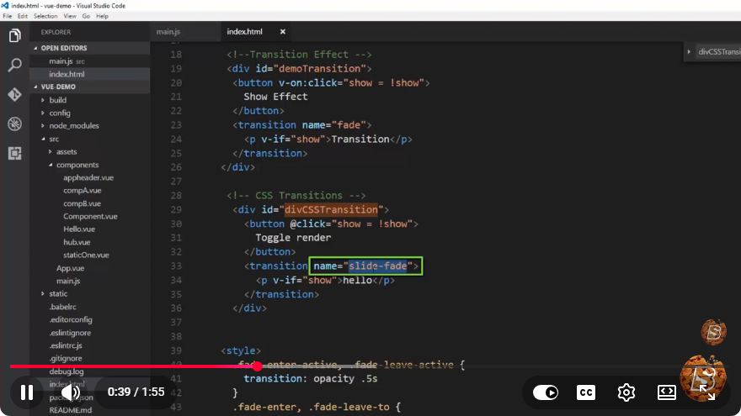Open video settings gear
The image size is (741, 416).
626,392
